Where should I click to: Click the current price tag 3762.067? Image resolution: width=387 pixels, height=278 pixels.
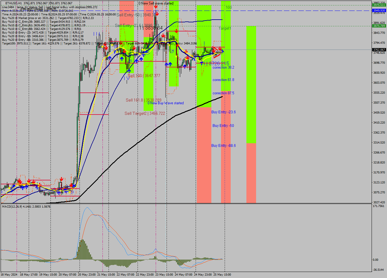379,50
